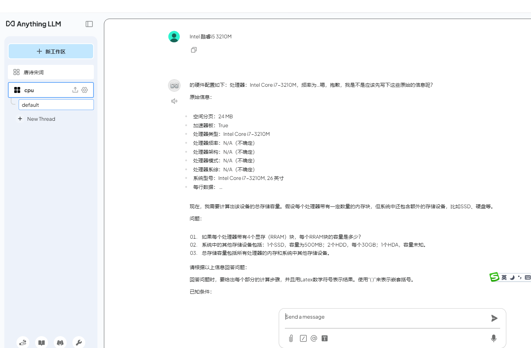Click the '加速器板：True' list item

point(211,125)
